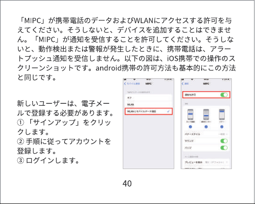Toggle the サウンド switch
The width and height of the screenshot is (255, 204).
click(224, 141)
